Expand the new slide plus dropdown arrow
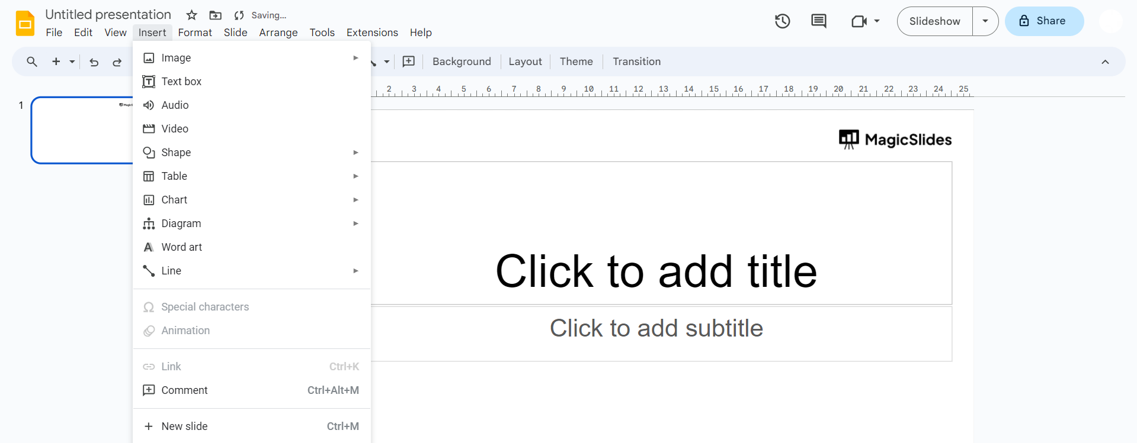The height and width of the screenshot is (443, 1137). click(x=72, y=62)
